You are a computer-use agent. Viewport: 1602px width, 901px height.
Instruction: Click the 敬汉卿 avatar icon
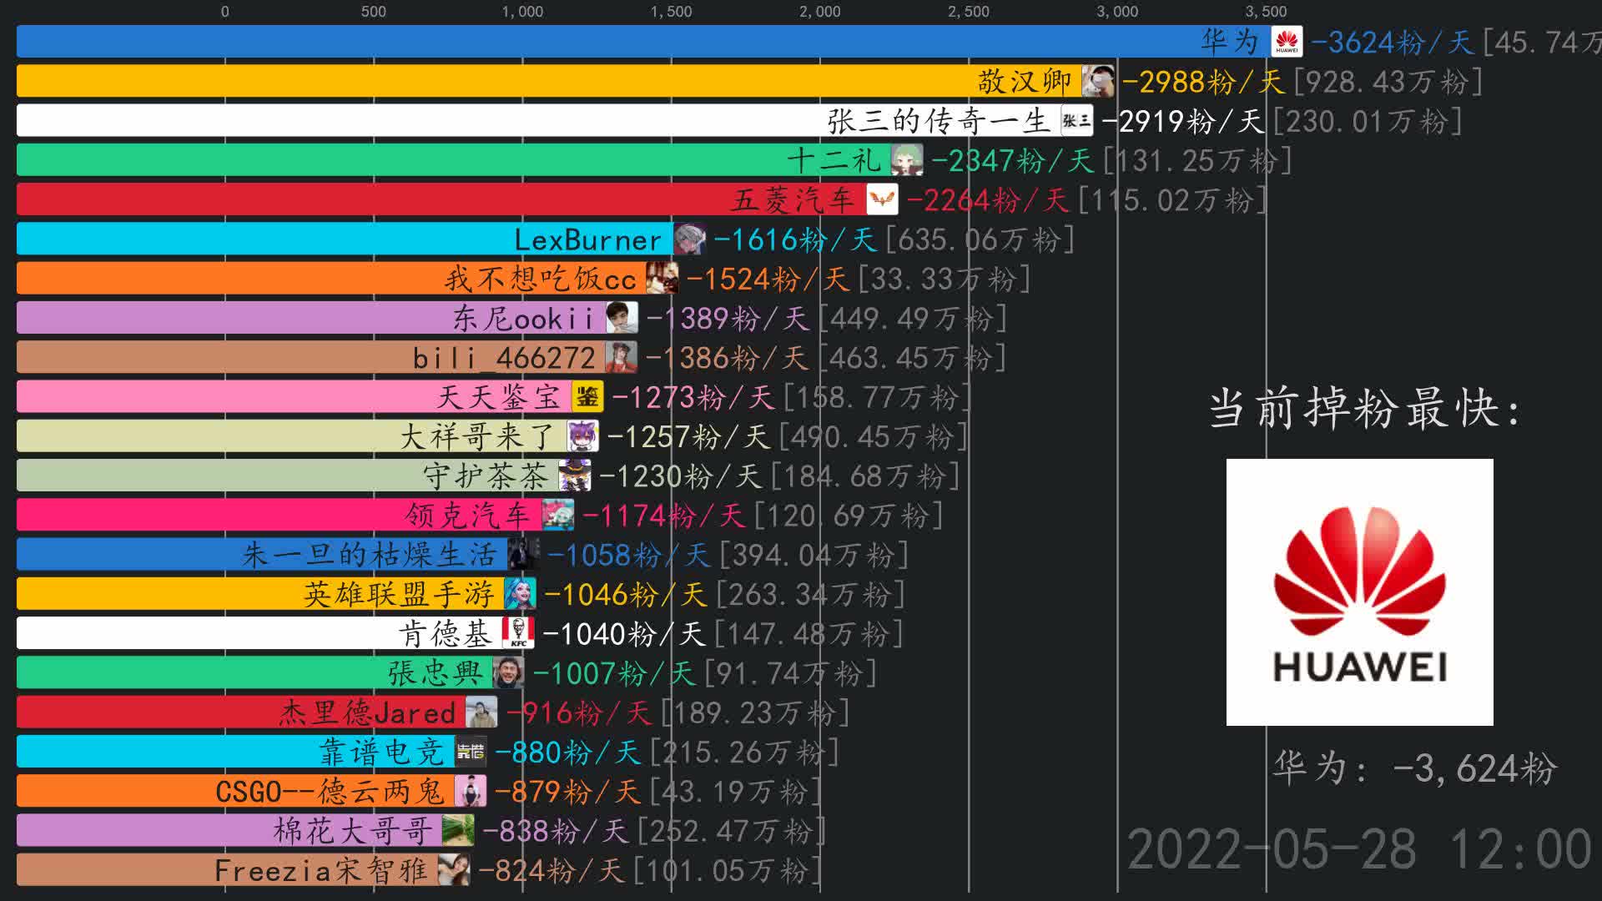tap(1097, 81)
